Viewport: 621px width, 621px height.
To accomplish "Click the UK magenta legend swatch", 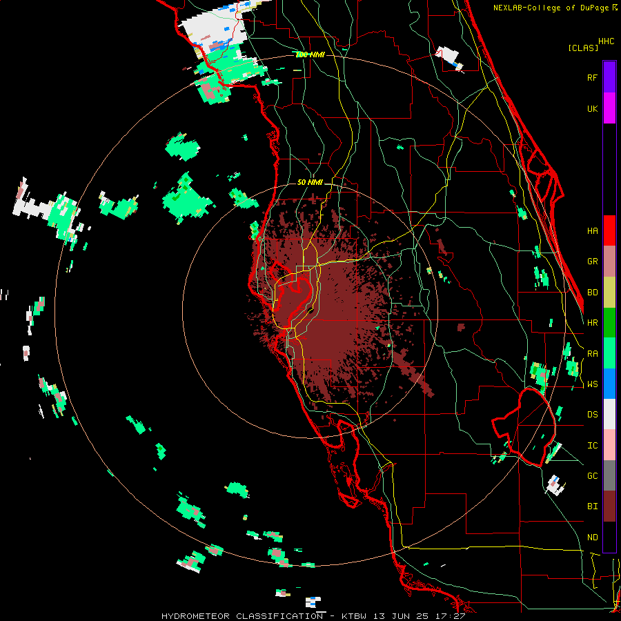I will tap(609, 108).
